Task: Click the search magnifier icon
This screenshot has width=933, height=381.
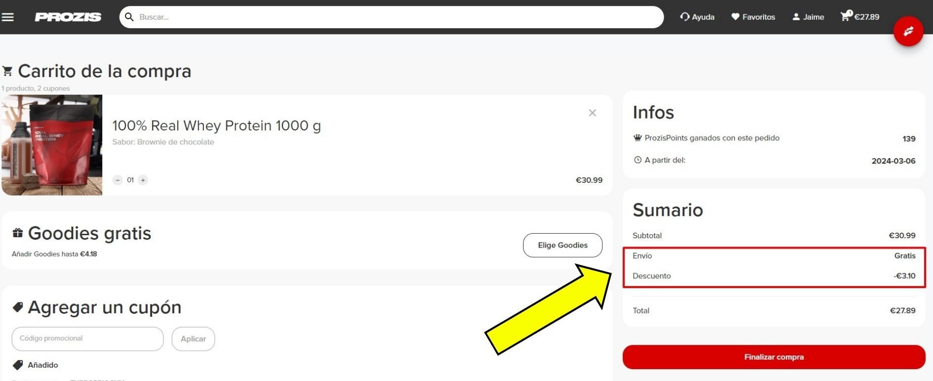Action: point(129,17)
